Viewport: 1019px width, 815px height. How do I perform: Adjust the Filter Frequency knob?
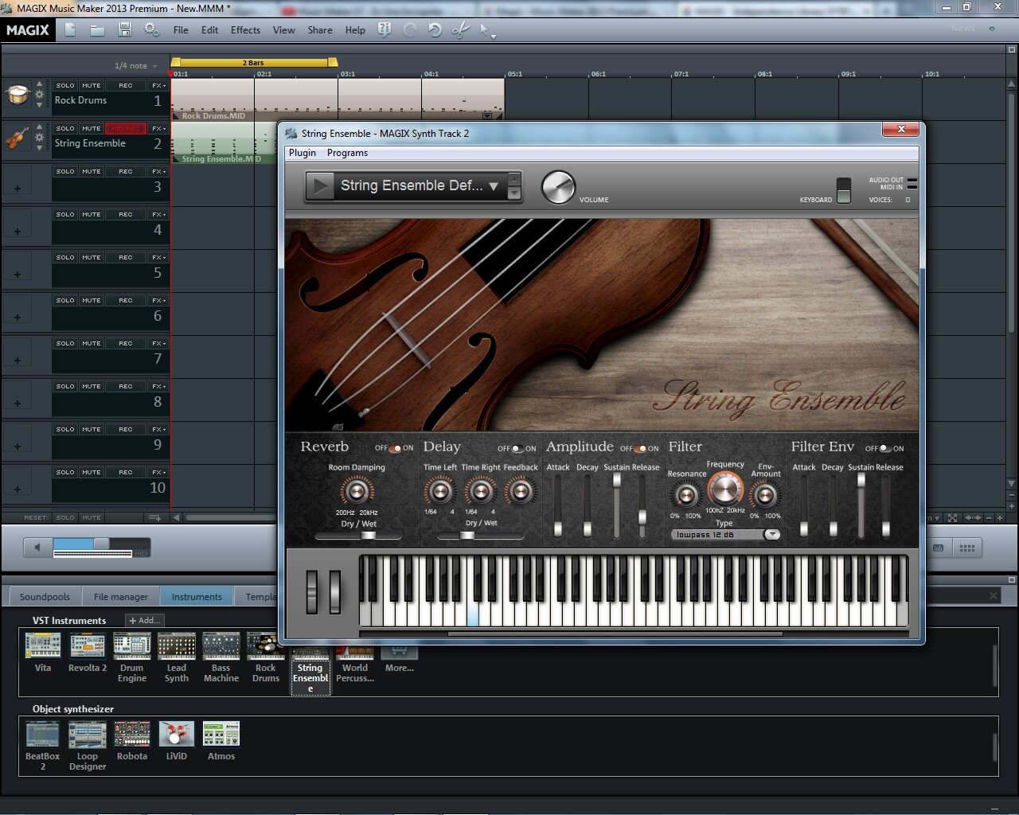tap(725, 488)
